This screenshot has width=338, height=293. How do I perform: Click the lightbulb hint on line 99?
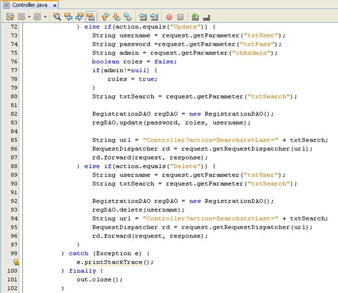(16, 262)
